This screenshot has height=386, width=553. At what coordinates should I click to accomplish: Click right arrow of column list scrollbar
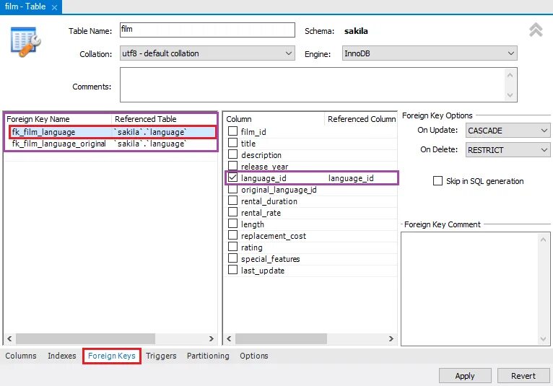(x=391, y=339)
